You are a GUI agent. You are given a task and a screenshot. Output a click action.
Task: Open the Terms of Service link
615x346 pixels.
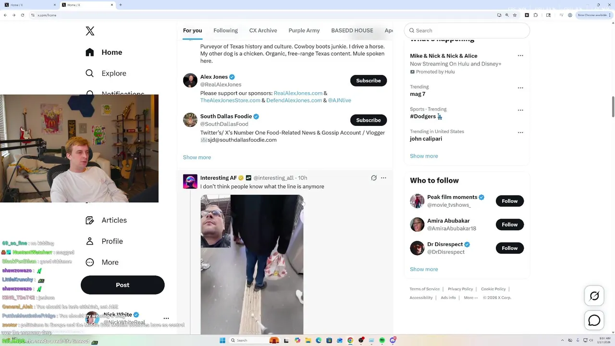click(425, 289)
